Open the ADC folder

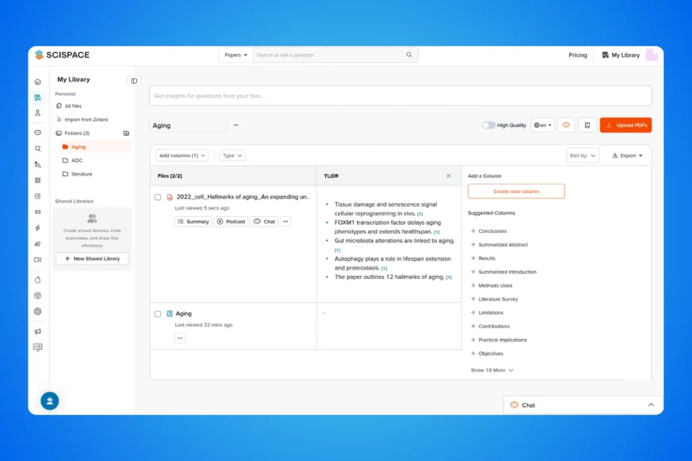tap(76, 161)
